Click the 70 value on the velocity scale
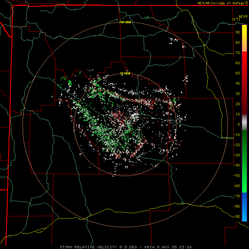The width and height of the screenshot is (249, 249). pos(238,53)
